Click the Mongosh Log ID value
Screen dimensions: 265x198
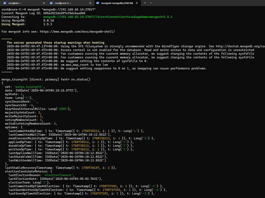64,13
